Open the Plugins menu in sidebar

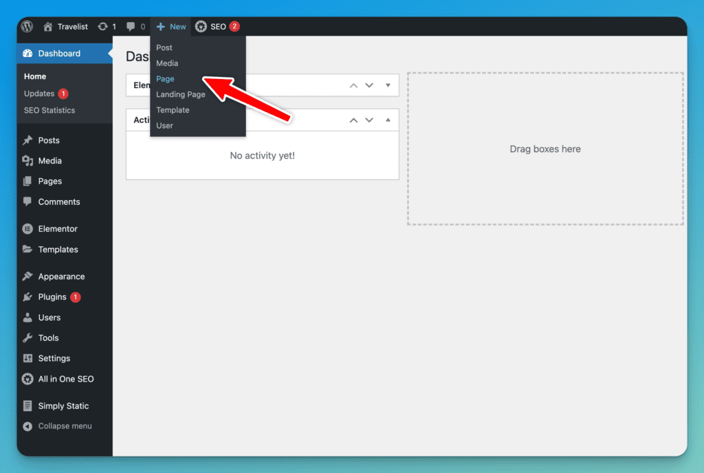click(x=52, y=297)
